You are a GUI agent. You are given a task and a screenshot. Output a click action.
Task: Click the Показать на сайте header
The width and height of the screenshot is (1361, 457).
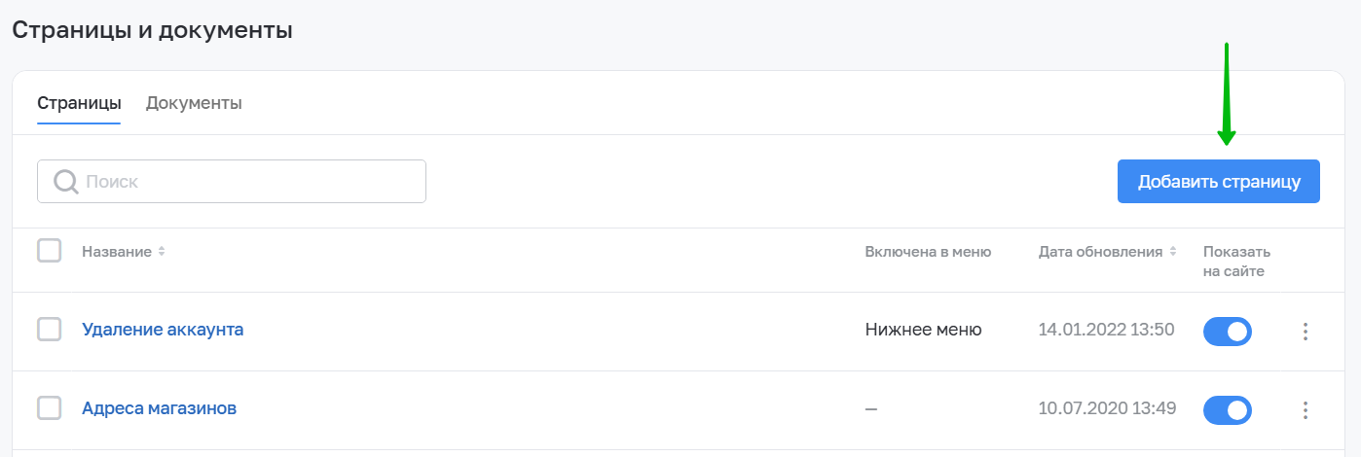coord(1235,261)
